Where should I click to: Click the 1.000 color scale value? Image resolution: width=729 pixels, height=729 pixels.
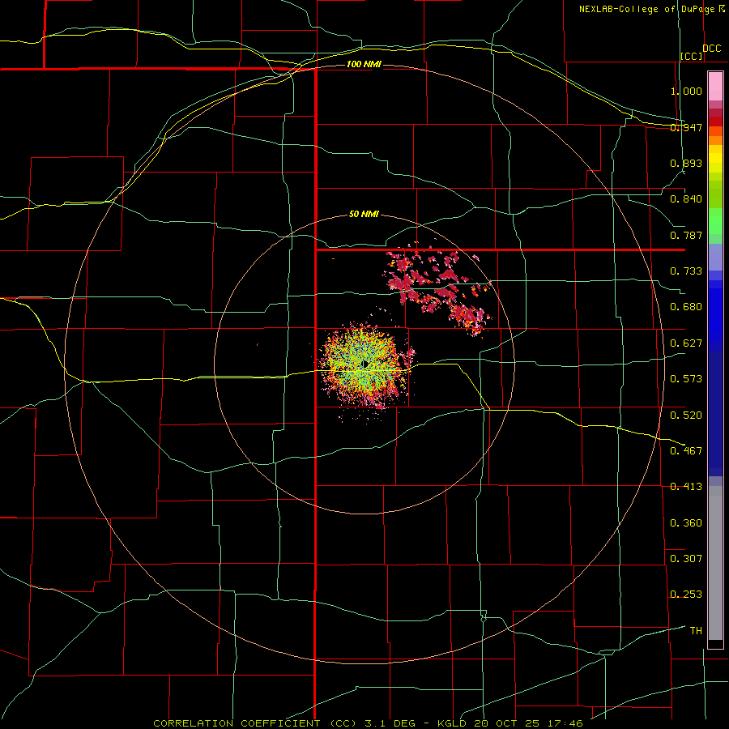[686, 91]
